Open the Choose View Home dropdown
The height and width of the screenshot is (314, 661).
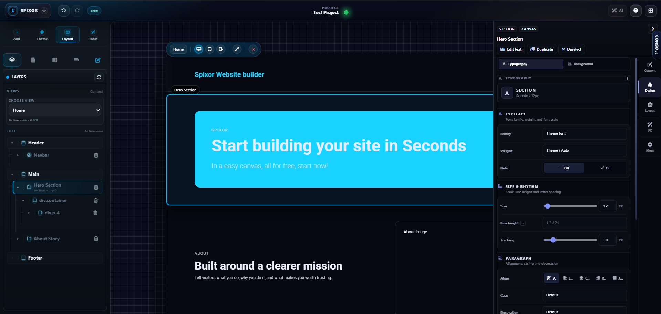pyautogui.click(x=55, y=110)
